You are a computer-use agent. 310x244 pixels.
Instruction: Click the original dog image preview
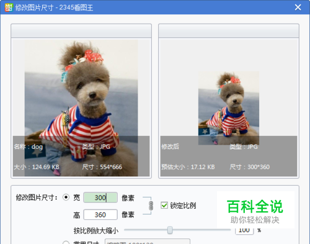[x=81, y=108]
